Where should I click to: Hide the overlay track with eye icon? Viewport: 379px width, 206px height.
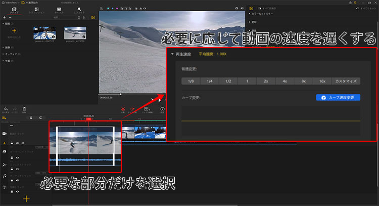17,157
